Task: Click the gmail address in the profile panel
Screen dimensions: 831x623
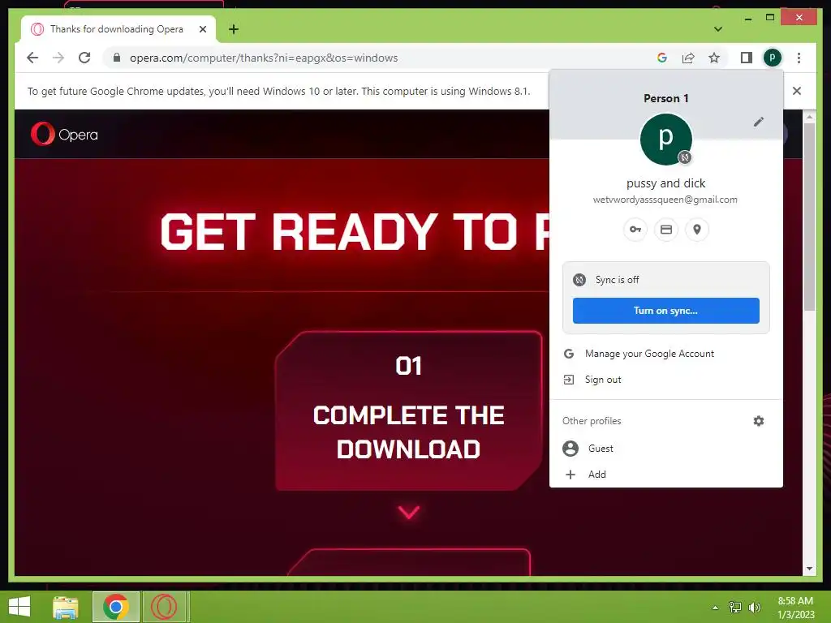Action: pos(665,200)
